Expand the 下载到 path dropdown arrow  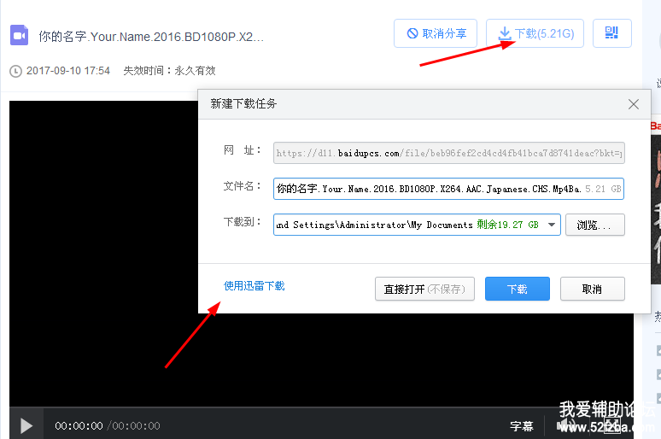tap(552, 225)
